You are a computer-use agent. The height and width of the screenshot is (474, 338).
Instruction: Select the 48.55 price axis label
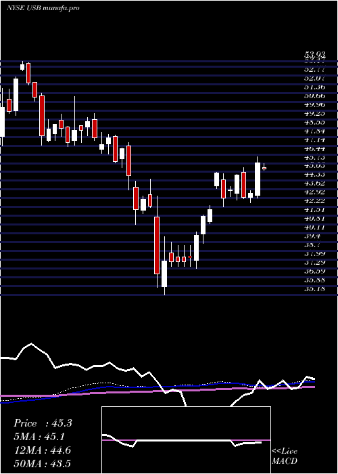[x=315, y=123]
